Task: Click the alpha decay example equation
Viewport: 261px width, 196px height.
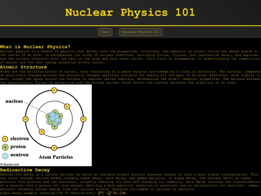Action: 112,193
